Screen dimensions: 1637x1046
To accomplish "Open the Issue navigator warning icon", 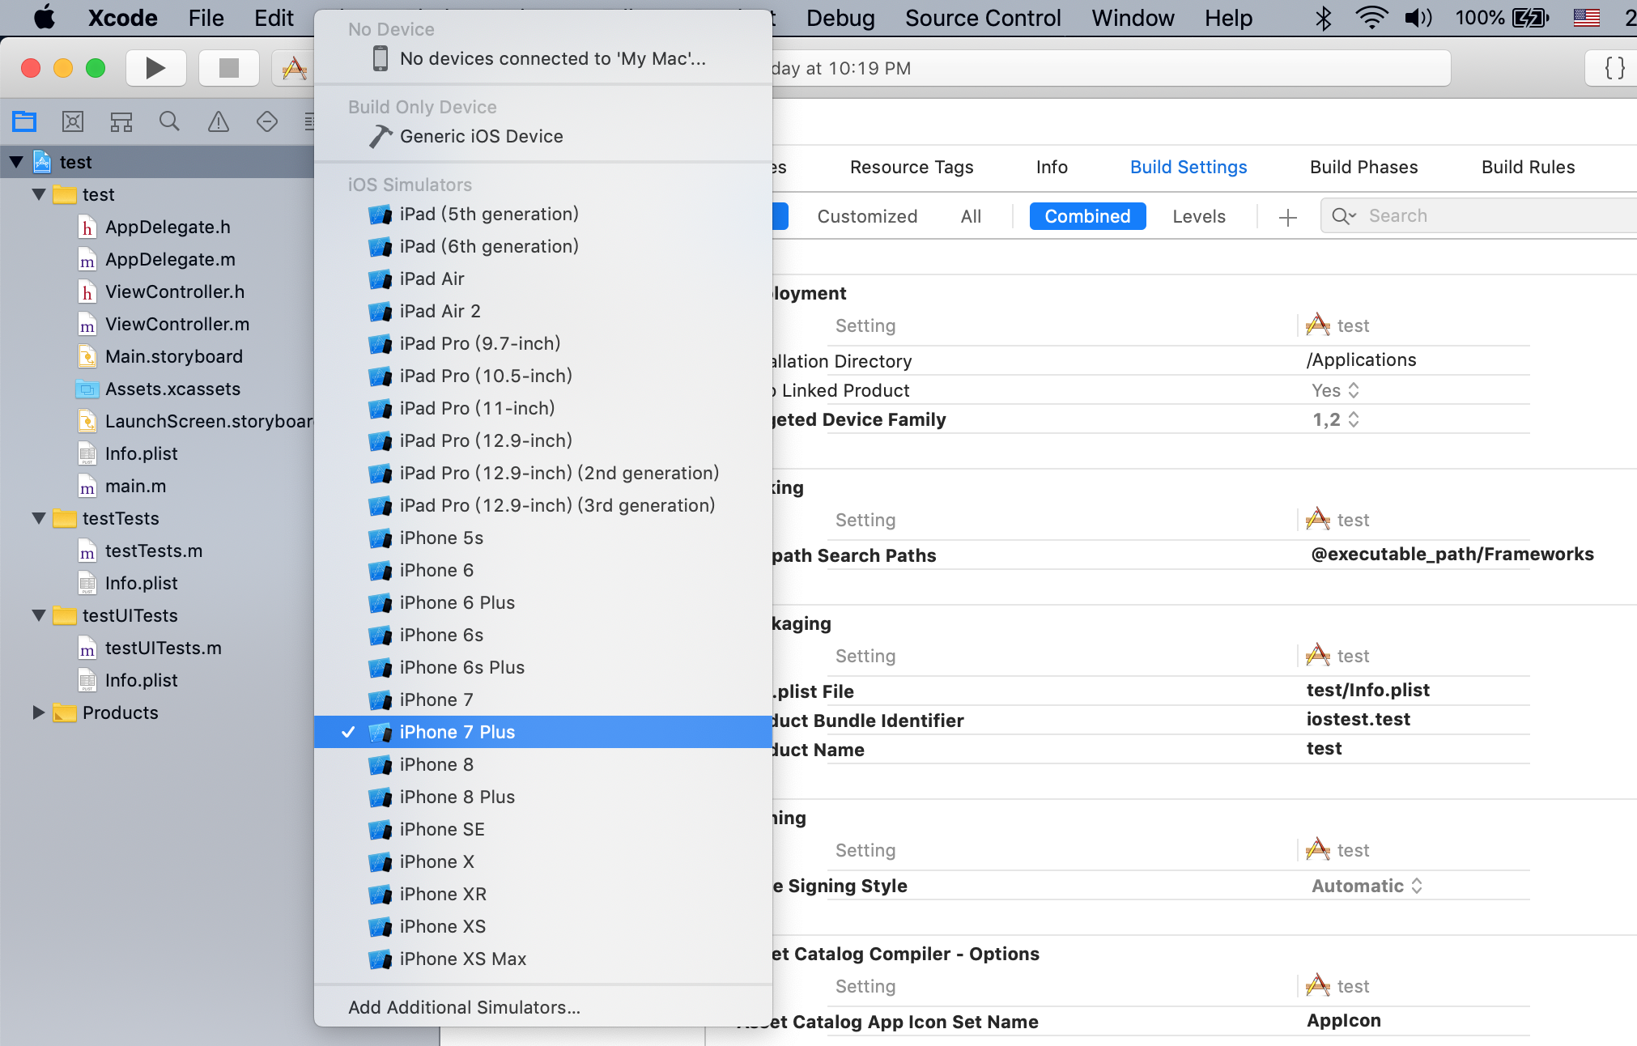I will click(x=219, y=121).
